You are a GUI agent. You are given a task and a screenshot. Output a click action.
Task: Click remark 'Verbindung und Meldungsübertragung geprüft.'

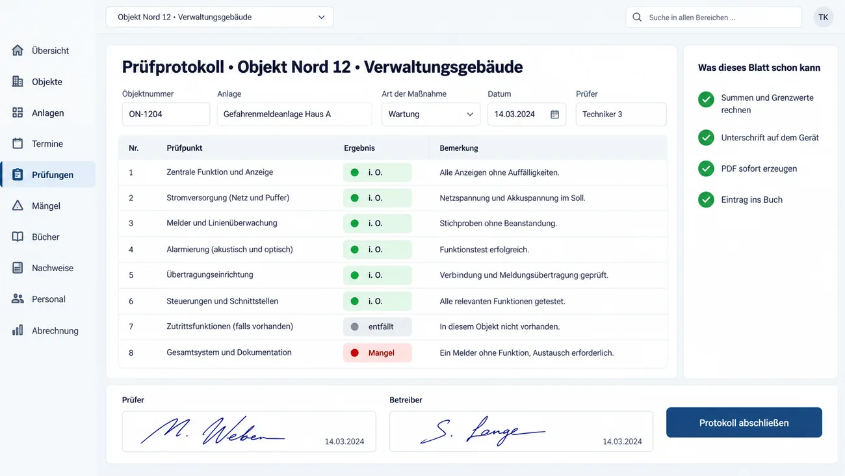[x=524, y=275]
